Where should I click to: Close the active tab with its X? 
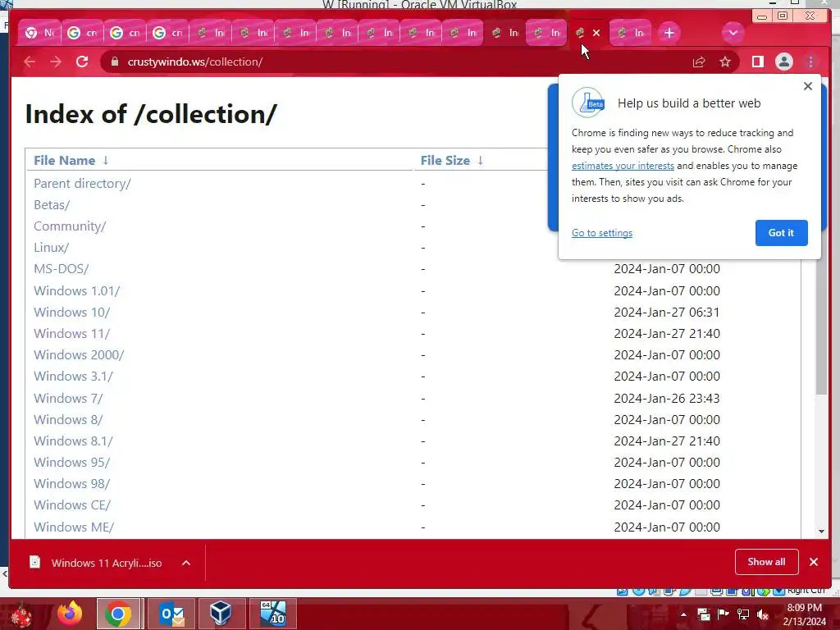pos(596,33)
